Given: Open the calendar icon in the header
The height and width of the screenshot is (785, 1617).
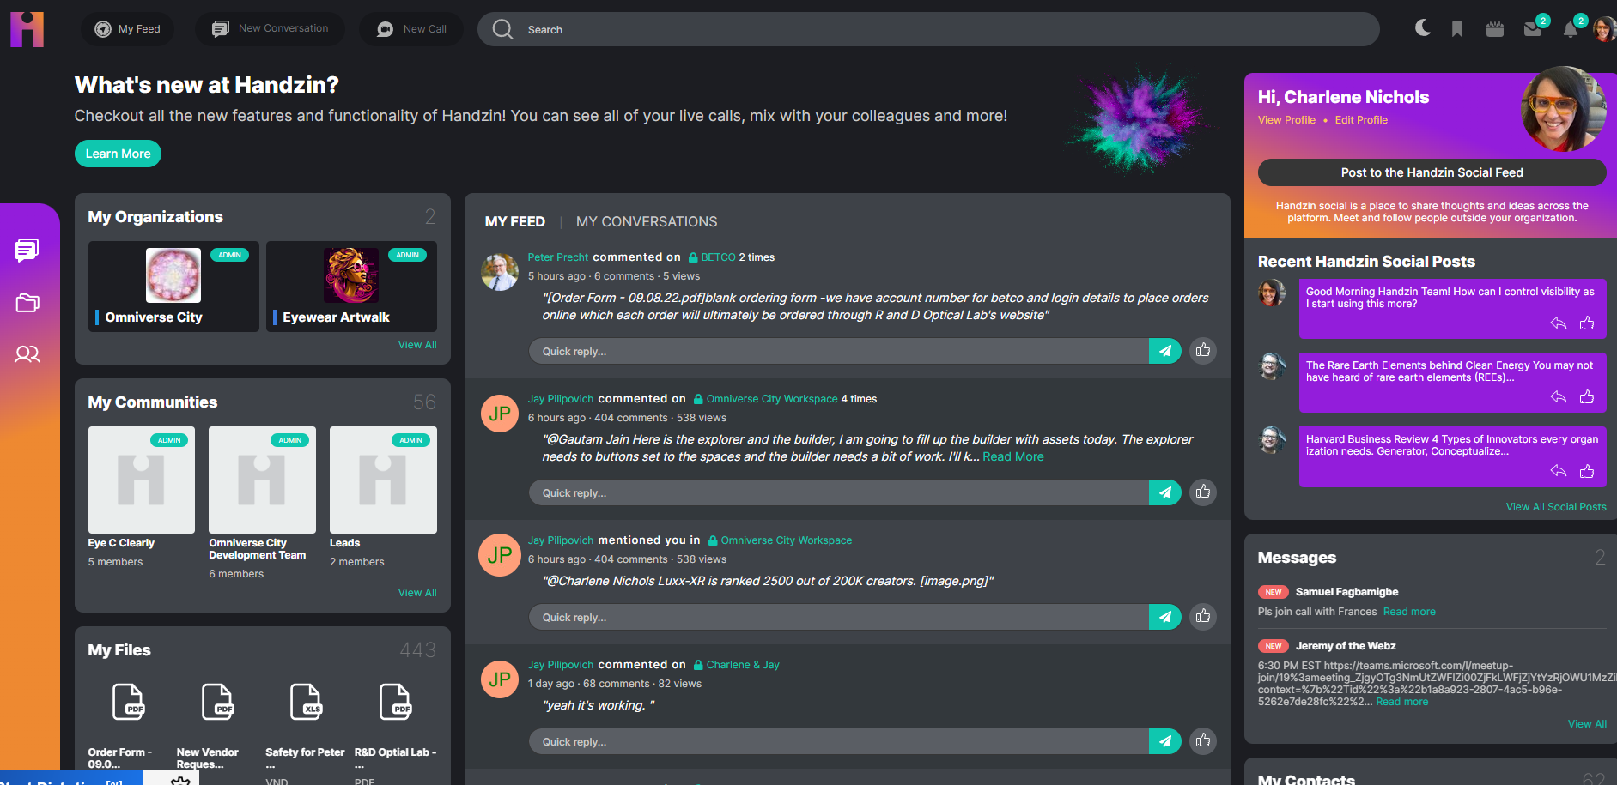Looking at the screenshot, I should click(x=1495, y=29).
